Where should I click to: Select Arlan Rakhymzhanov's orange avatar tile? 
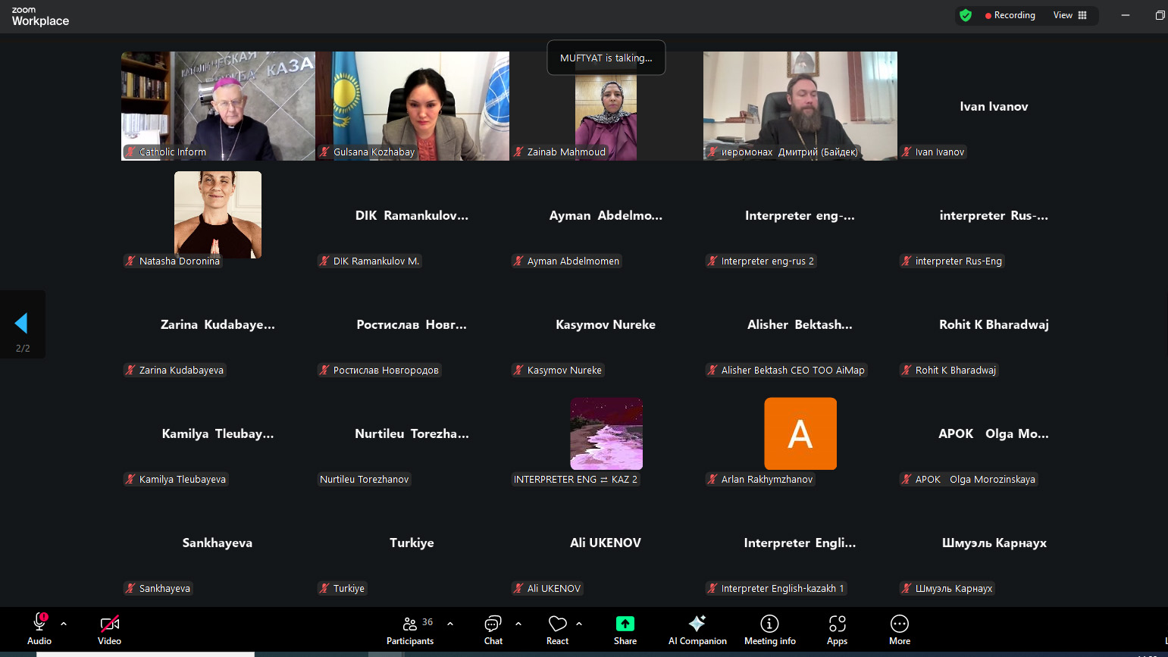800,433
